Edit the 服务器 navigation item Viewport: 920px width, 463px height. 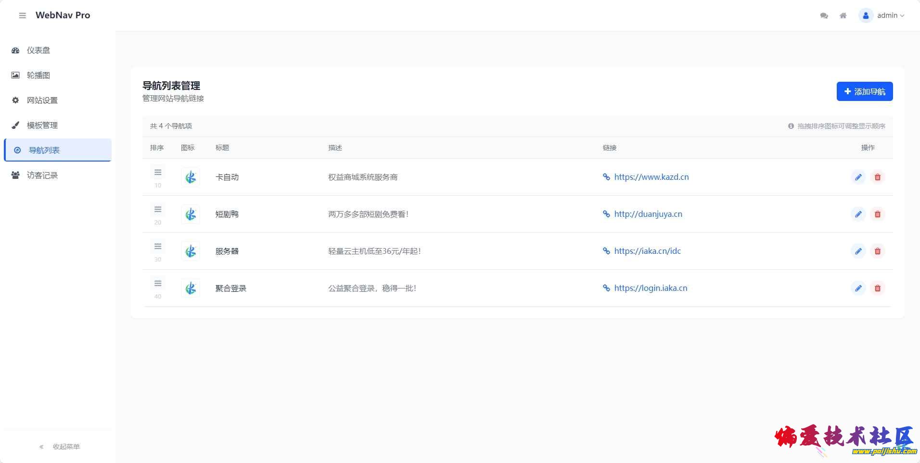tap(858, 251)
